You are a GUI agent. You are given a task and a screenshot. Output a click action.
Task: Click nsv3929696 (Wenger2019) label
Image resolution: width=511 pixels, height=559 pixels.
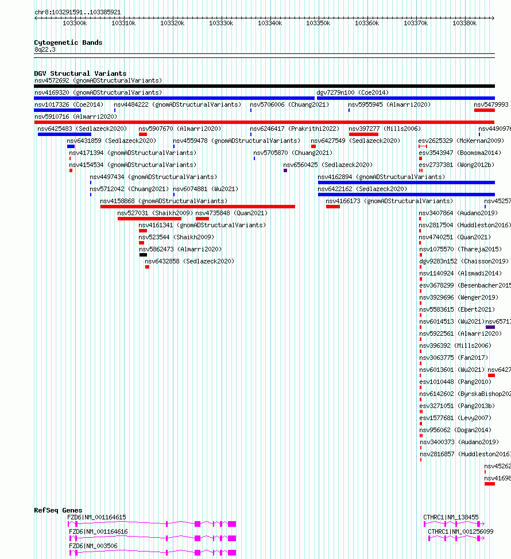[459, 298]
